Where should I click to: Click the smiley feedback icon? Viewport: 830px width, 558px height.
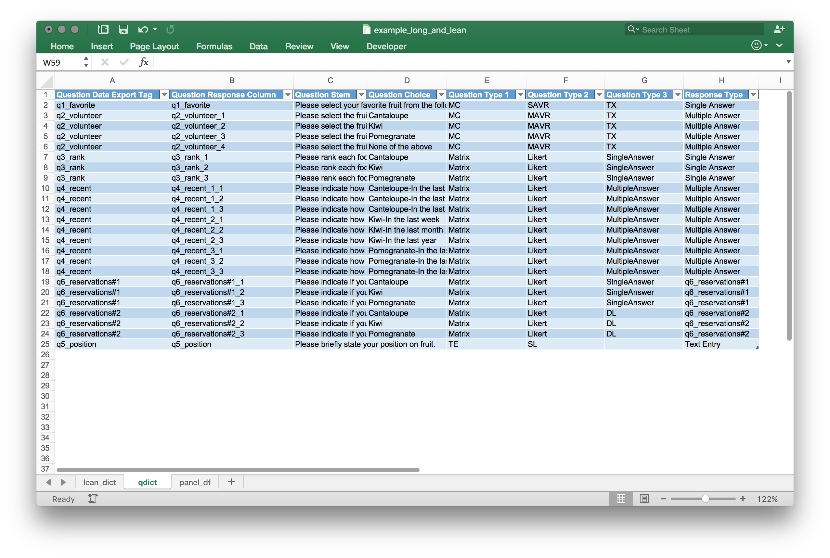(x=756, y=45)
